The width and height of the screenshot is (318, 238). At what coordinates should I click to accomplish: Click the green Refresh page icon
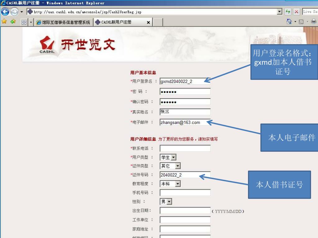pyautogui.click(x=288, y=12)
